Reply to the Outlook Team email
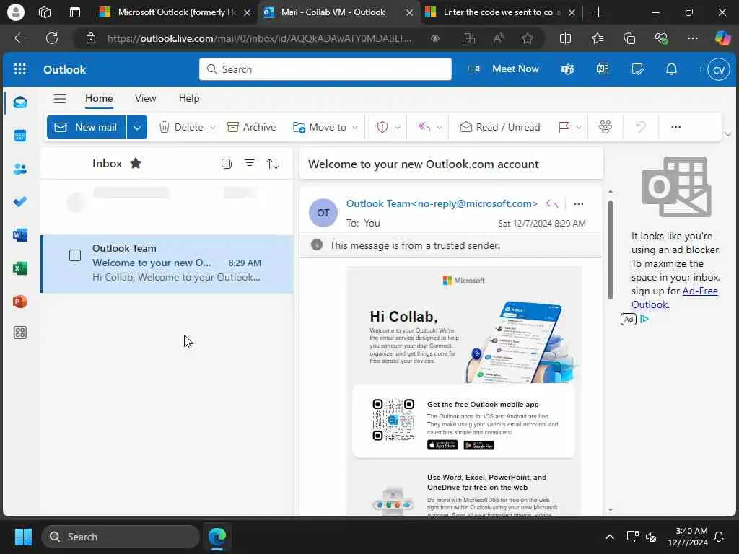This screenshot has width=739, height=554. [x=552, y=204]
